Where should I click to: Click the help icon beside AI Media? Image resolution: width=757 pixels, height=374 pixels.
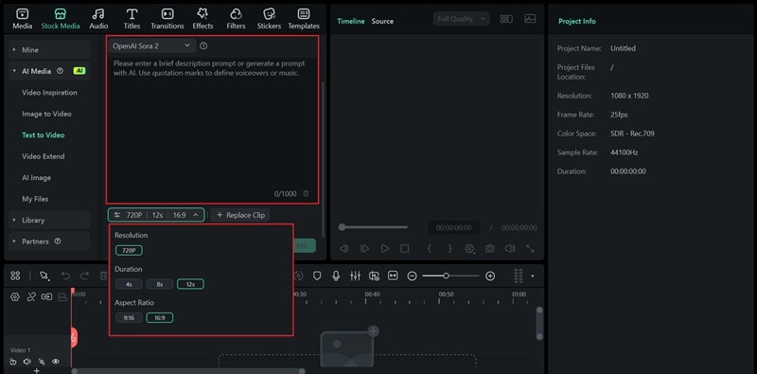pos(60,71)
